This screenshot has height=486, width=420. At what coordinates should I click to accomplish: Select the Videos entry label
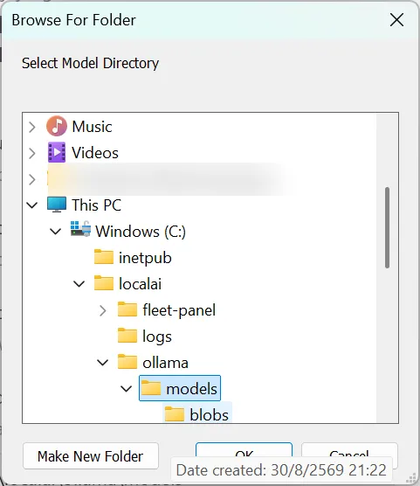95,153
